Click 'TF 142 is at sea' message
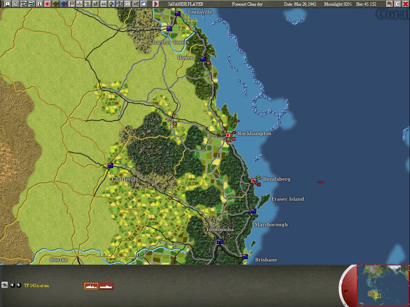The image size is (410, 307). (x=36, y=285)
